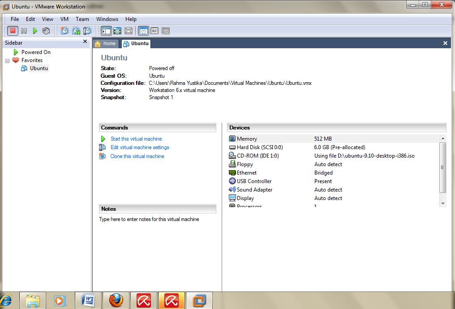Switch to the Home tab
455x309 pixels.
click(106, 44)
